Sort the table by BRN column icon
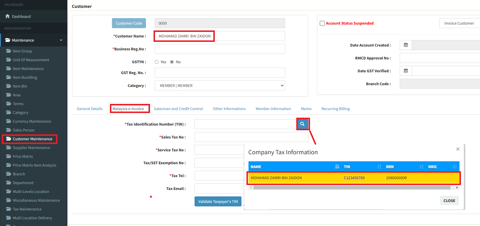Viewport: 480px width, 226px height. tap(421, 167)
